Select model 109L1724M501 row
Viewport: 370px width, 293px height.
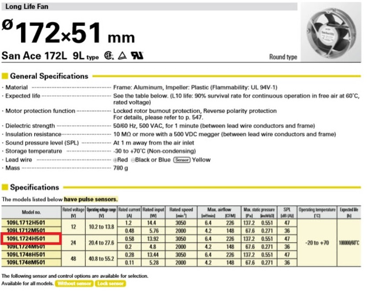coord(26,247)
